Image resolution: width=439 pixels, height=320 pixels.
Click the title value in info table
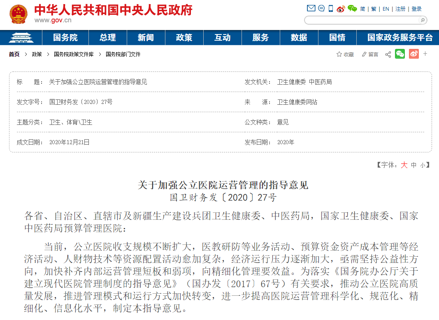pyautogui.click(x=98, y=82)
